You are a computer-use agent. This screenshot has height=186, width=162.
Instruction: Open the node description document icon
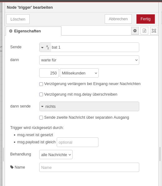click(144, 31)
